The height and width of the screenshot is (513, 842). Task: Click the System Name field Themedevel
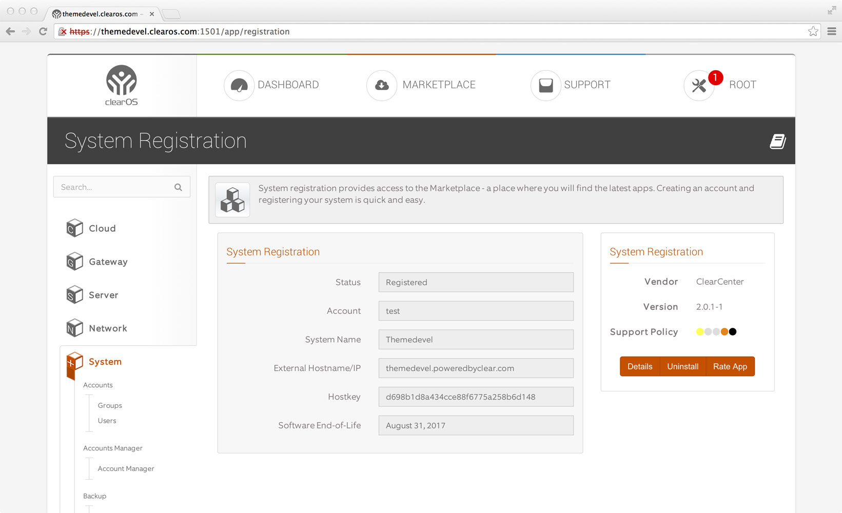[x=476, y=340]
